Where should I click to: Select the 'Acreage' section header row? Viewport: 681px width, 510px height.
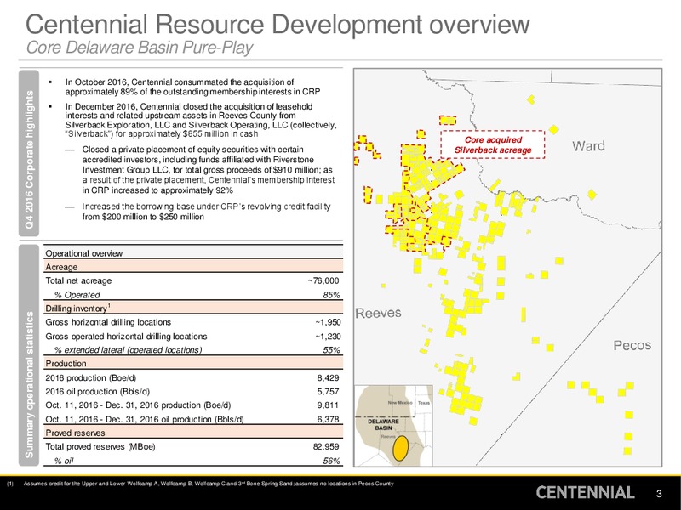tap(193, 267)
